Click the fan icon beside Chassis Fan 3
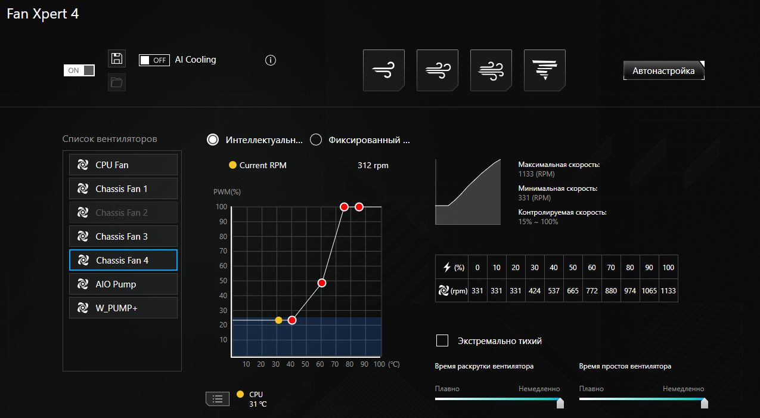The image size is (760, 418). point(83,236)
